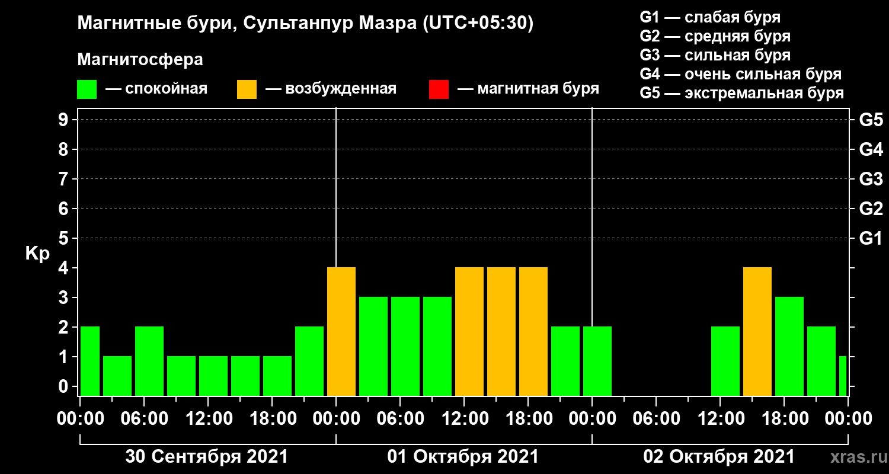This screenshot has height=474, width=889.
Task: Click 'G3 — сильная буря' description
Action: tap(715, 55)
